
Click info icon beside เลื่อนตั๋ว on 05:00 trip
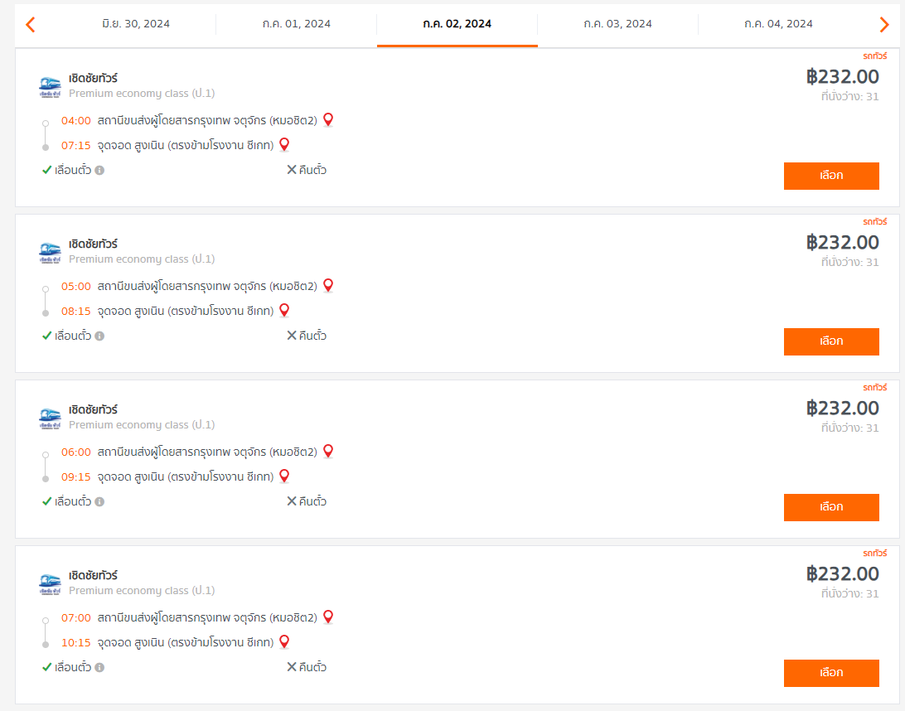[99, 336]
